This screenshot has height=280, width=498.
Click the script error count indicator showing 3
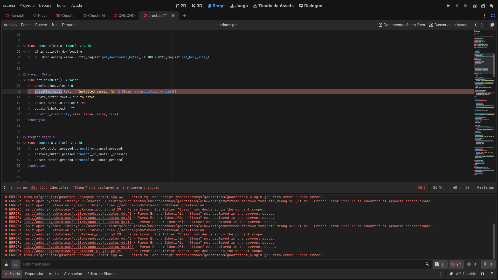tap(422, 187)
